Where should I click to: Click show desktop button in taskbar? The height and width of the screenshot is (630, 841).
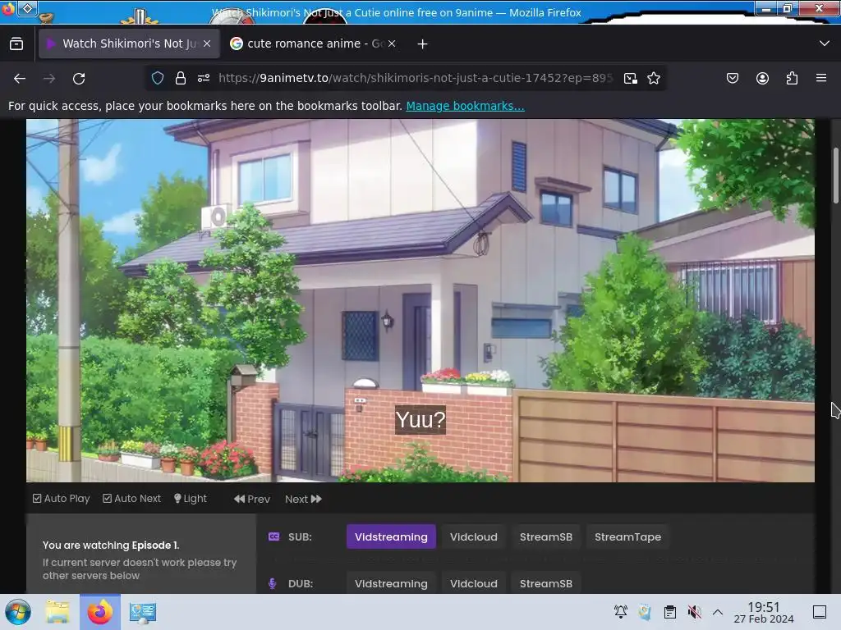820,612
